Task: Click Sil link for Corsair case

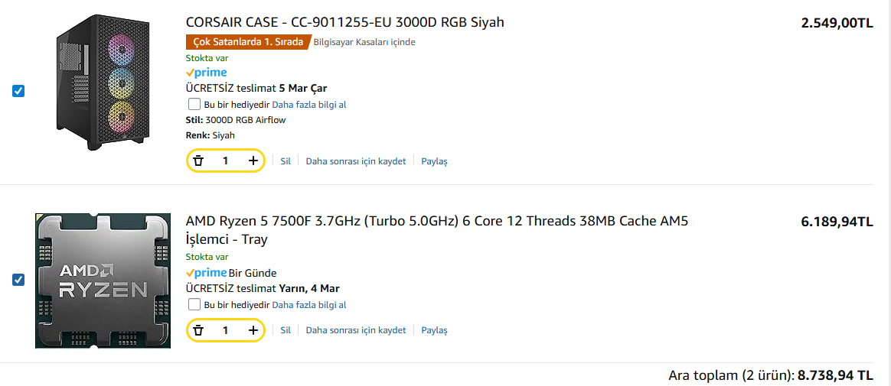Action: click(x=286, y=161)
